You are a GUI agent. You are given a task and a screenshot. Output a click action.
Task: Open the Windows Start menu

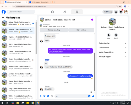point(2,103)
